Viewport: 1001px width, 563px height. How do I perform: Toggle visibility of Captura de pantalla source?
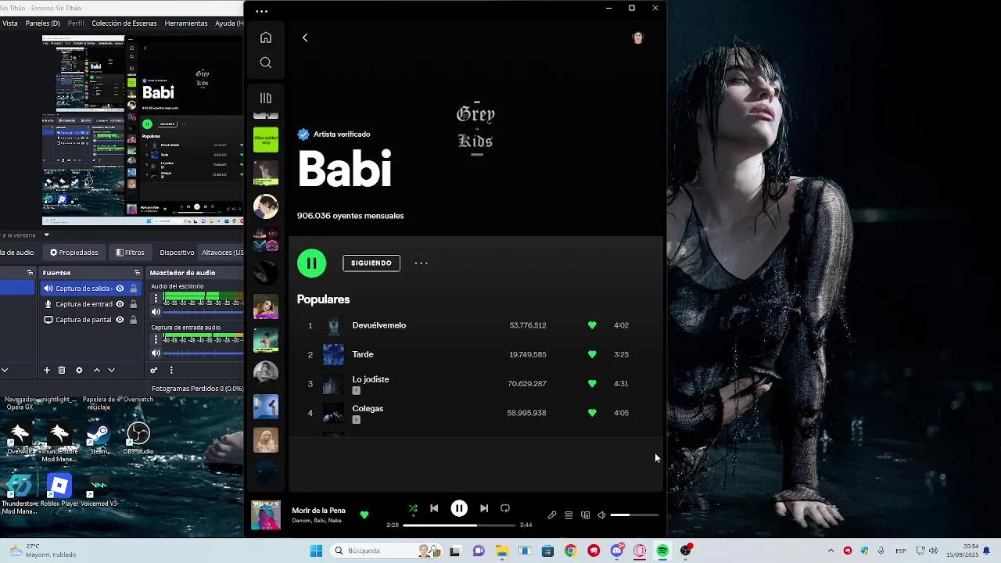(120, 320)
